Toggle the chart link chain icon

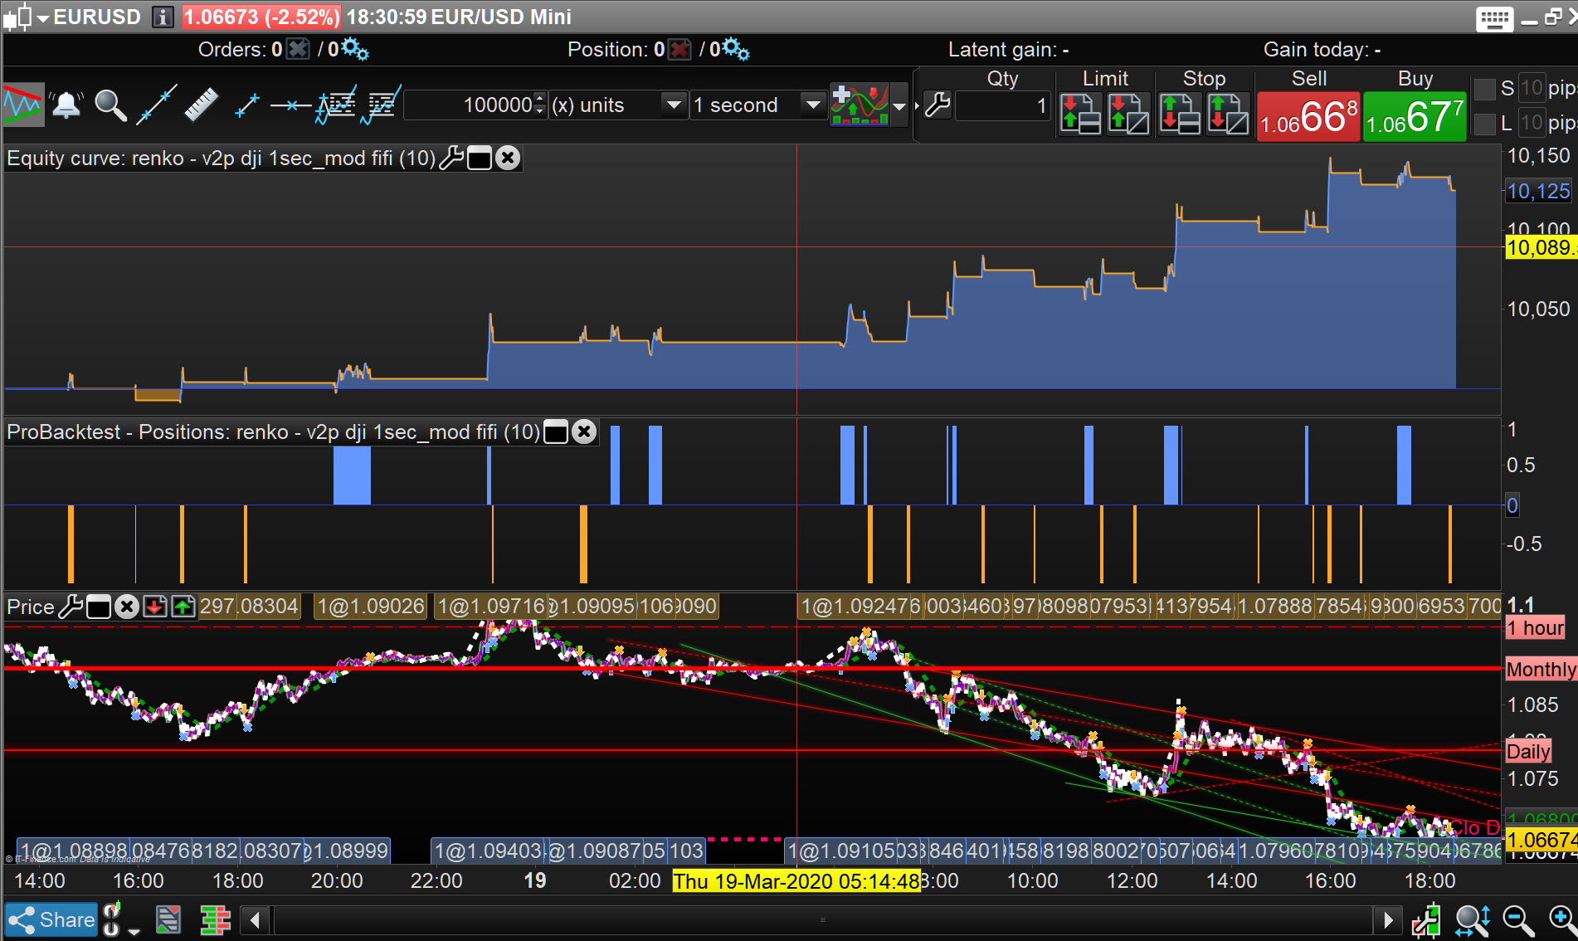click(111, 919)
